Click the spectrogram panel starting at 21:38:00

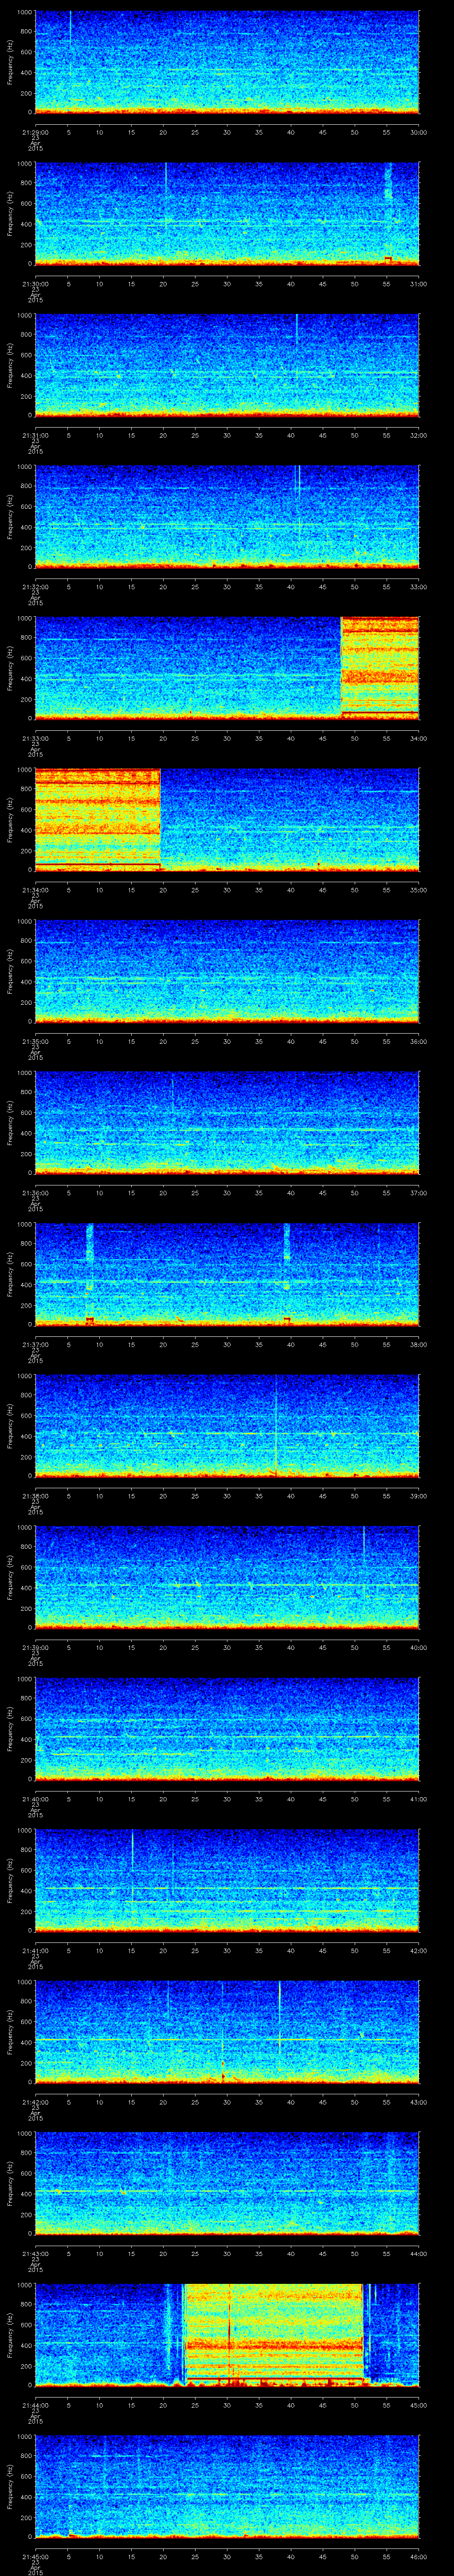227,1425
